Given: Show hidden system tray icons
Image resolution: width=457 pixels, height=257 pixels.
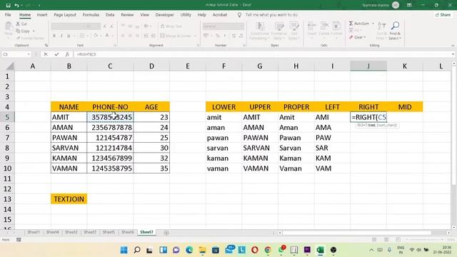Looking at the screenshot, I should pos(371,250).
